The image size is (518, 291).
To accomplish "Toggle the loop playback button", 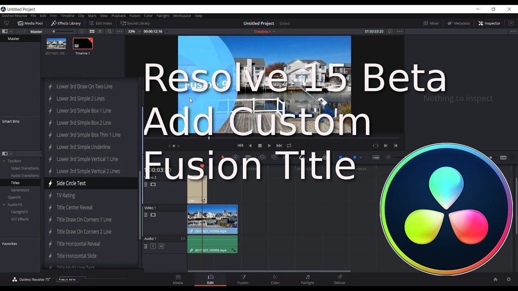I will [289, 145].
